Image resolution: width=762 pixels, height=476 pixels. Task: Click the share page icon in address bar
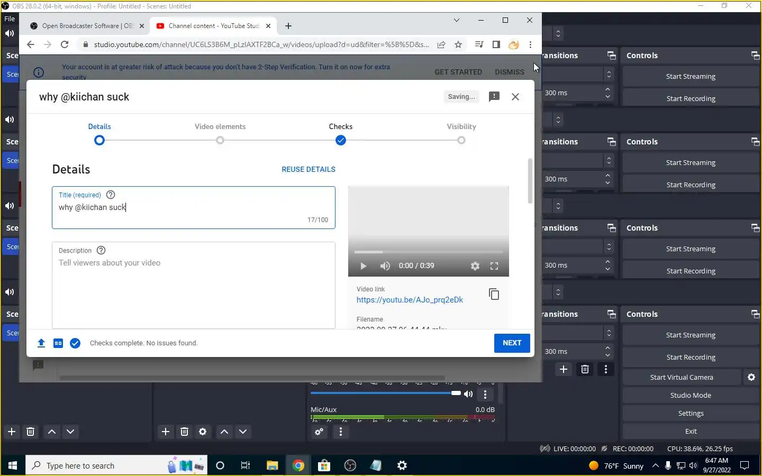(x=441, y=44)
